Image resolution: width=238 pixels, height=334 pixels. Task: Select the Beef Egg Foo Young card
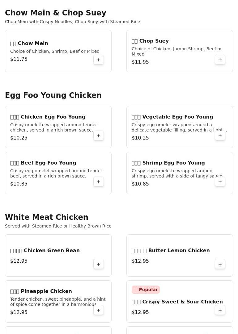(58, 173)
